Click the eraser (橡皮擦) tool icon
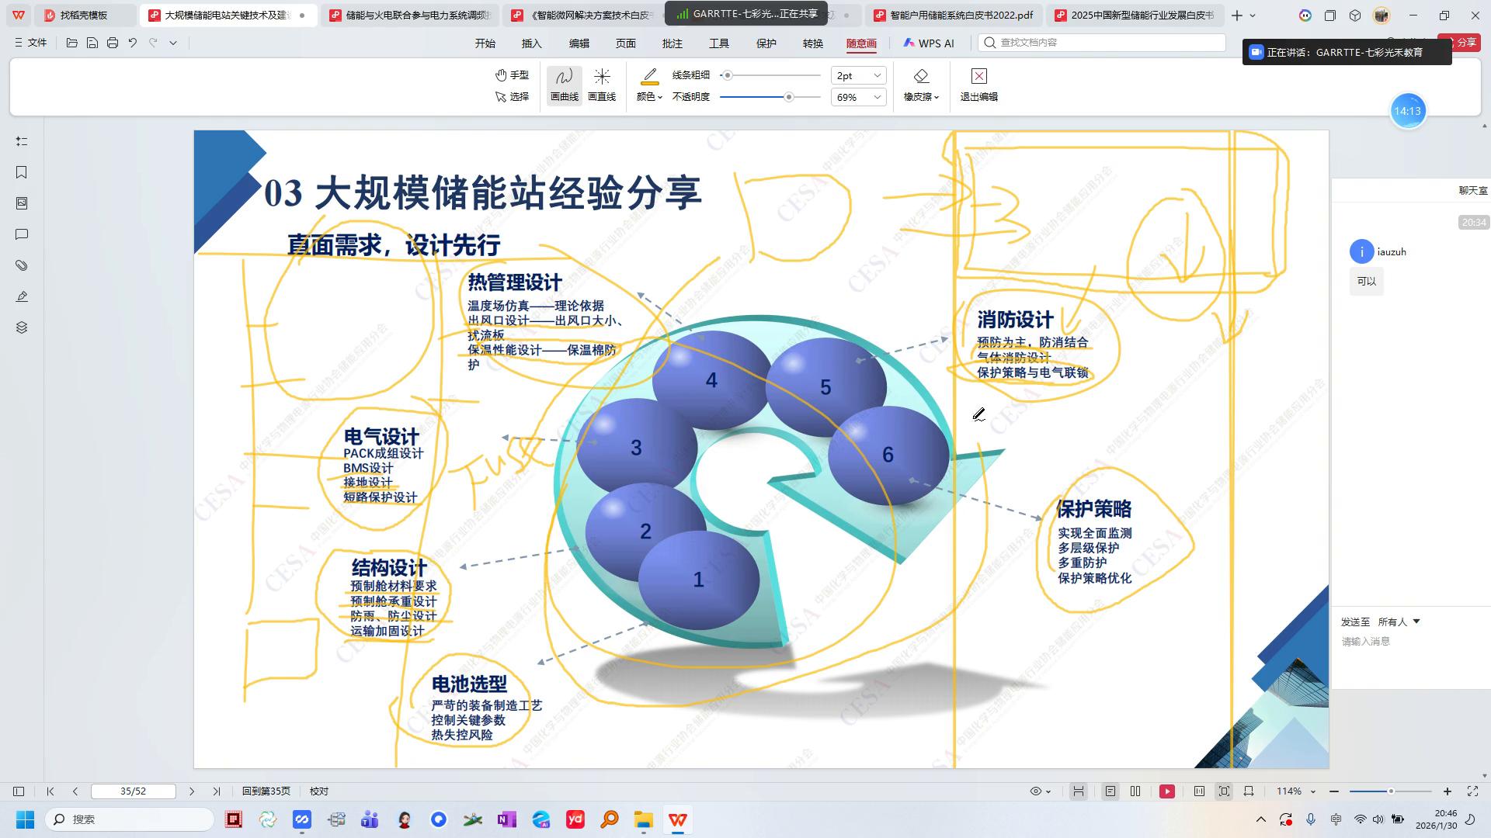The width and height of the screenshot is (1491, 838). click(920, 76)
